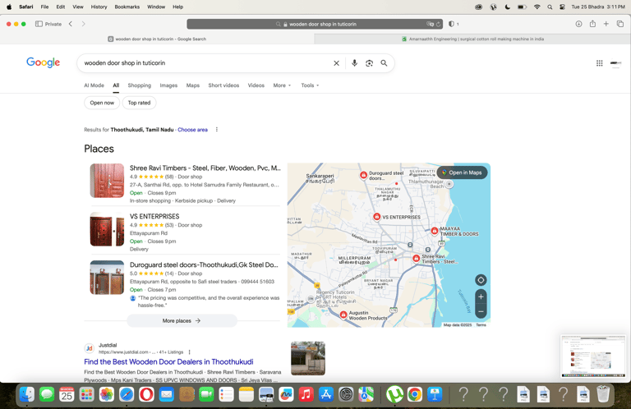Viewport: 631px width, 409px height.
Task: Switch to Short videos tab
Action: tap(223, 85)
